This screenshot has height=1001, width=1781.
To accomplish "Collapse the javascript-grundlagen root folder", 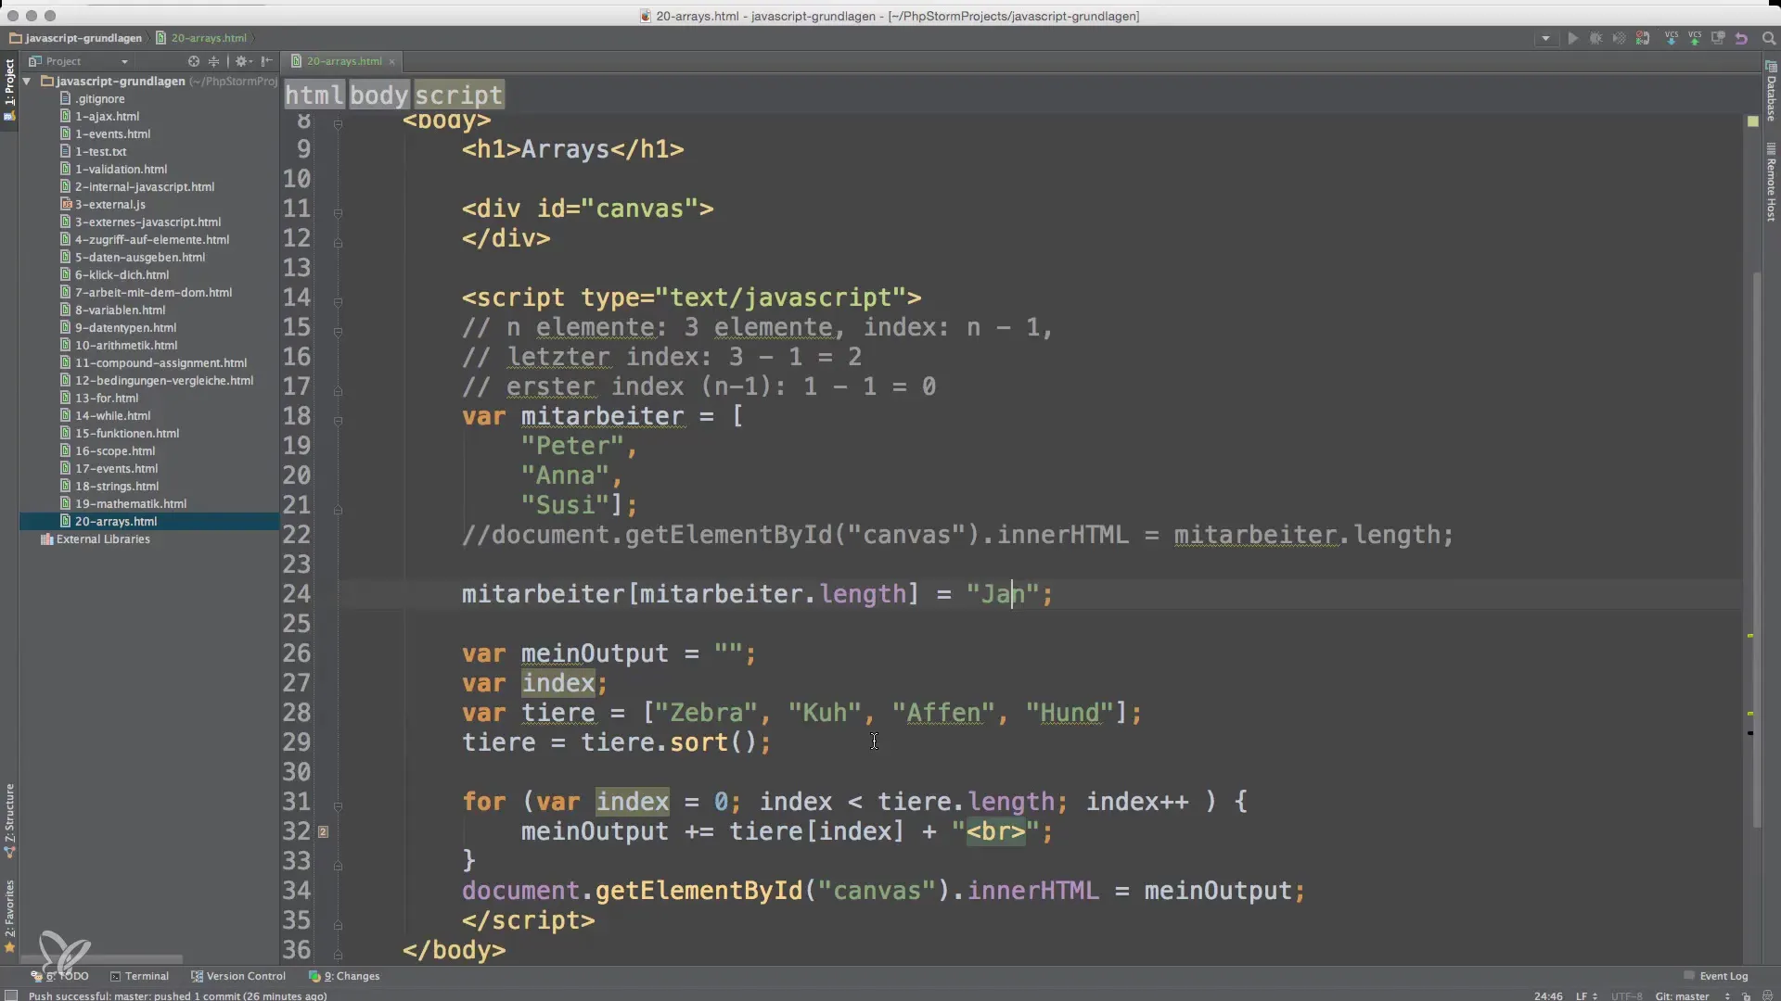I will point(27,81).
